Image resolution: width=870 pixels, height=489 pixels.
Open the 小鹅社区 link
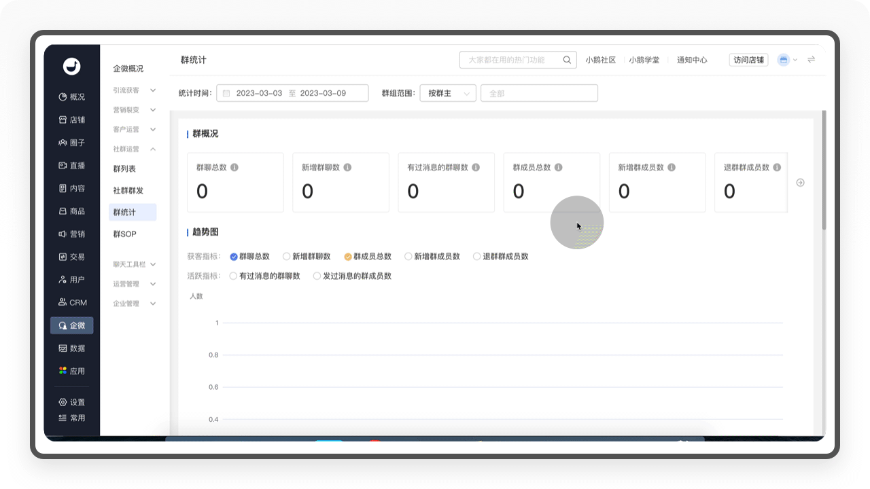click(601, 60)
